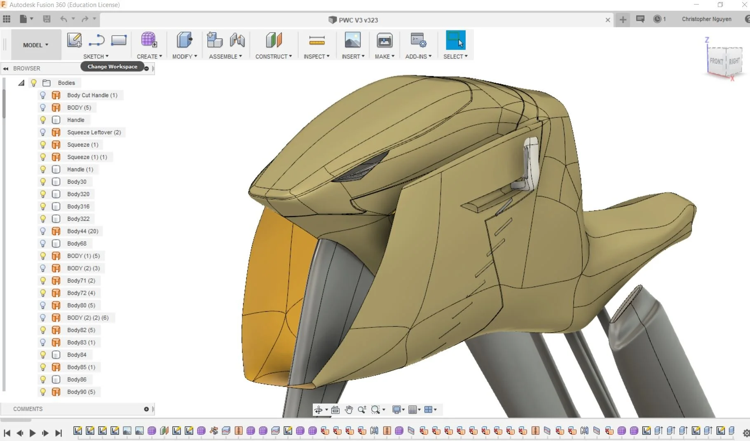
Task: Activate the Pan tool in navigation bar
Action: pyautogui.click(x=348, y=410)
